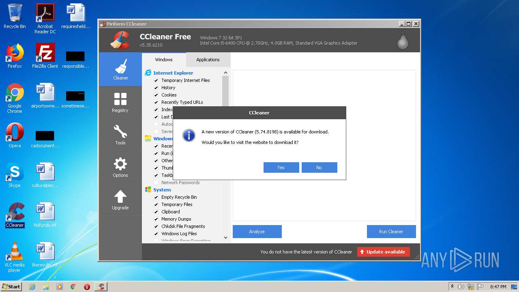
Task: Click the volume icon in system tray
Action: click(461, 287)
